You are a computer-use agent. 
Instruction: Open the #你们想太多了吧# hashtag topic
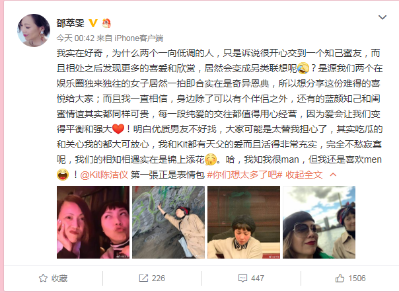coord(244,175)
